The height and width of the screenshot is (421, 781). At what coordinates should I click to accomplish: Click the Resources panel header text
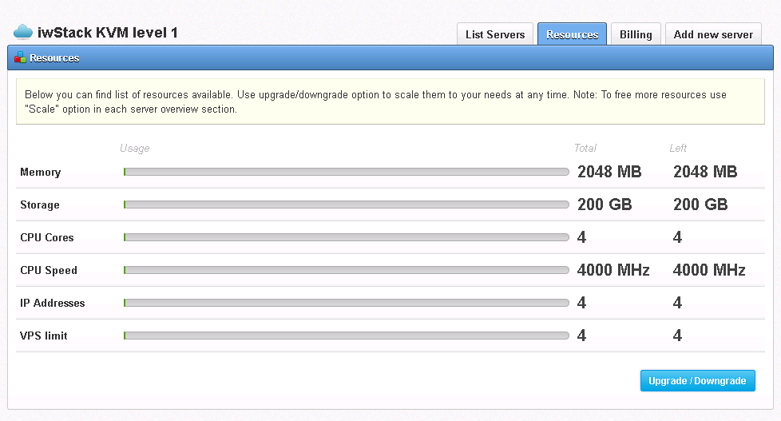click(54, 58)
